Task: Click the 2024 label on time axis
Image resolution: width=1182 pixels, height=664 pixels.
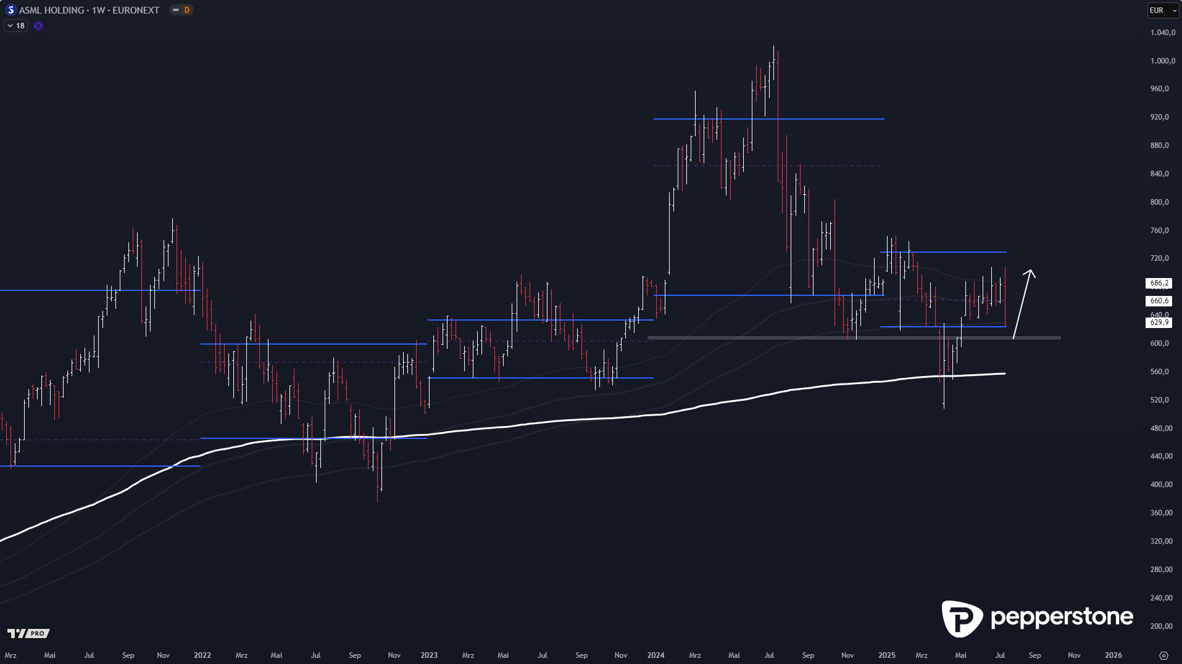Action: (x=656, y=655)
